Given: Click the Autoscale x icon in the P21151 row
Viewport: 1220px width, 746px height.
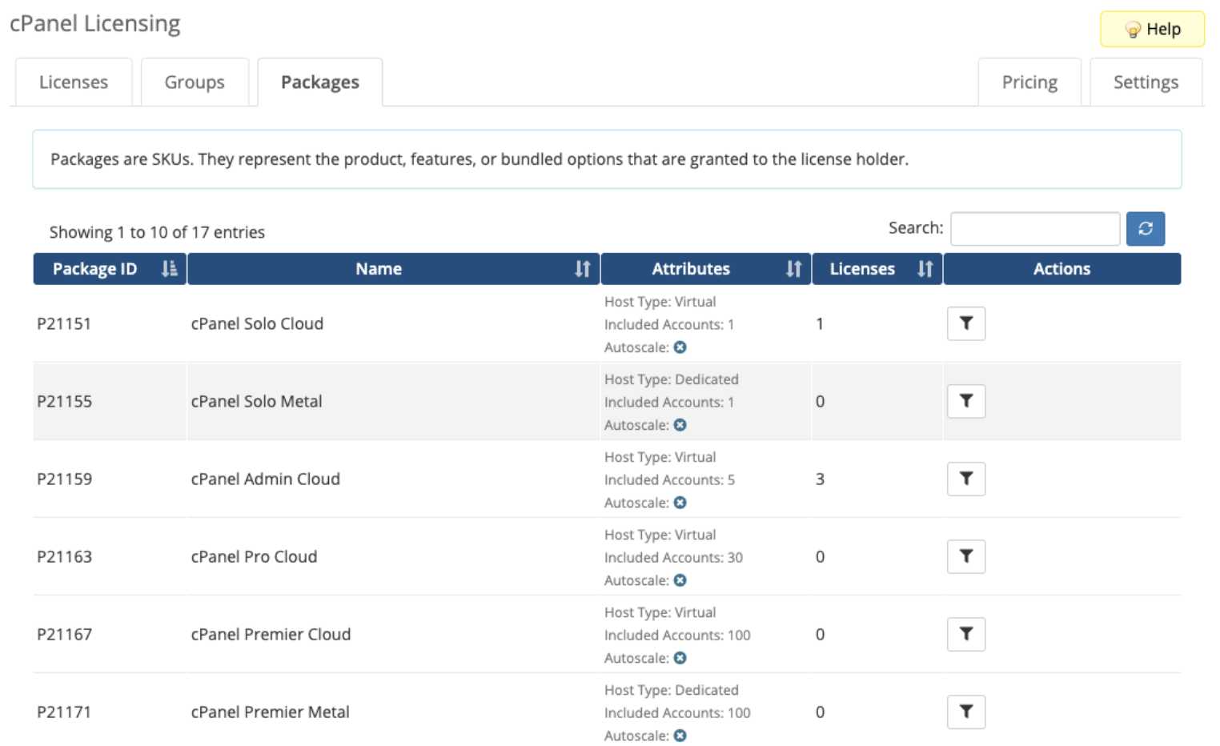Looking at the screenshot, I should click(x=680, y=347).
